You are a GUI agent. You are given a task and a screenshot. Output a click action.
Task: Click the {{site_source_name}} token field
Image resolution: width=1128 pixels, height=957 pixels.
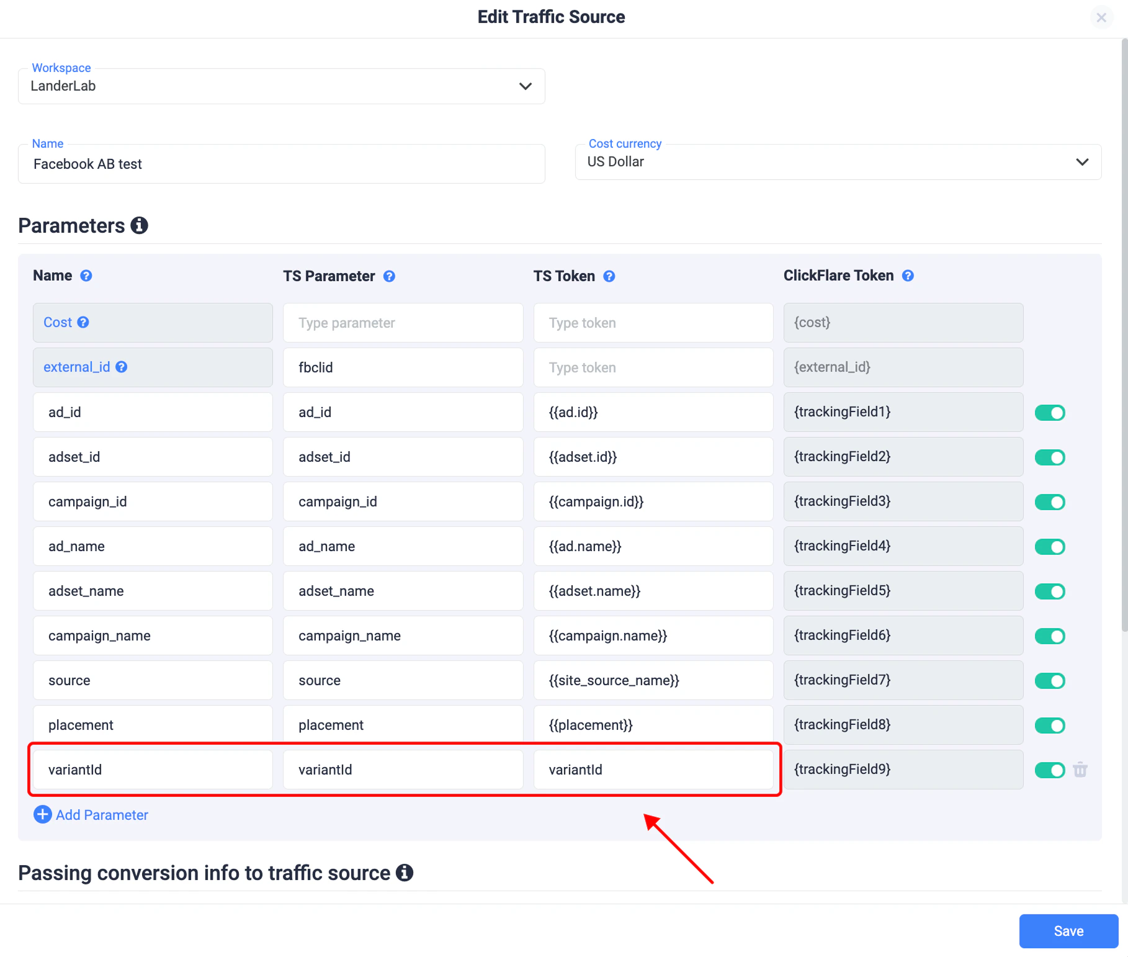(x=653, y=680)
